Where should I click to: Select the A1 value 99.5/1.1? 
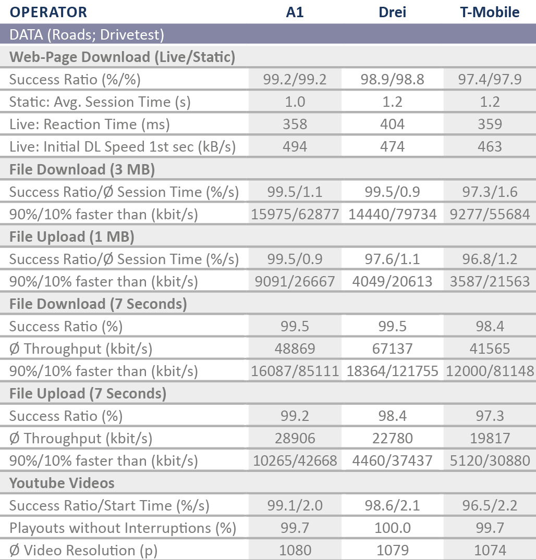point(295,192)
